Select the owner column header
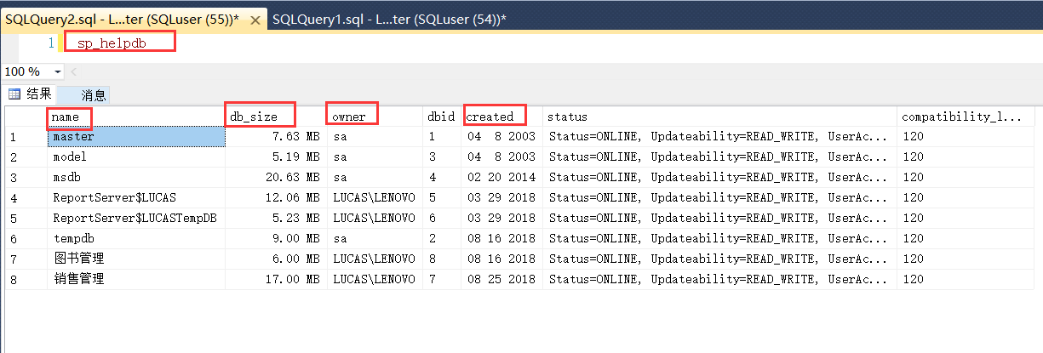 tap(375, 116)
